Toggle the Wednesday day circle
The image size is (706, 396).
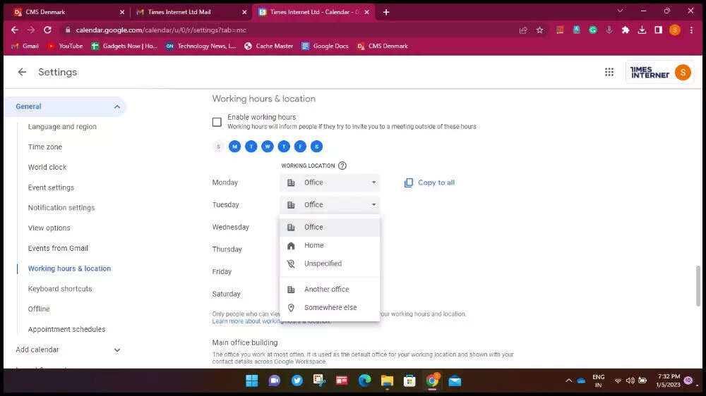coord(268,147)
